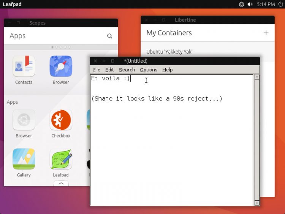Click the 'My Containers' heading in Libertine
285x214 pixels.
pos(169,33)
